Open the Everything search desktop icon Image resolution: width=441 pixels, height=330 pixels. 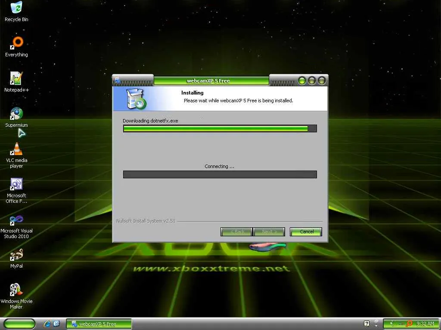pyautogui.click(x=16, y=46)
